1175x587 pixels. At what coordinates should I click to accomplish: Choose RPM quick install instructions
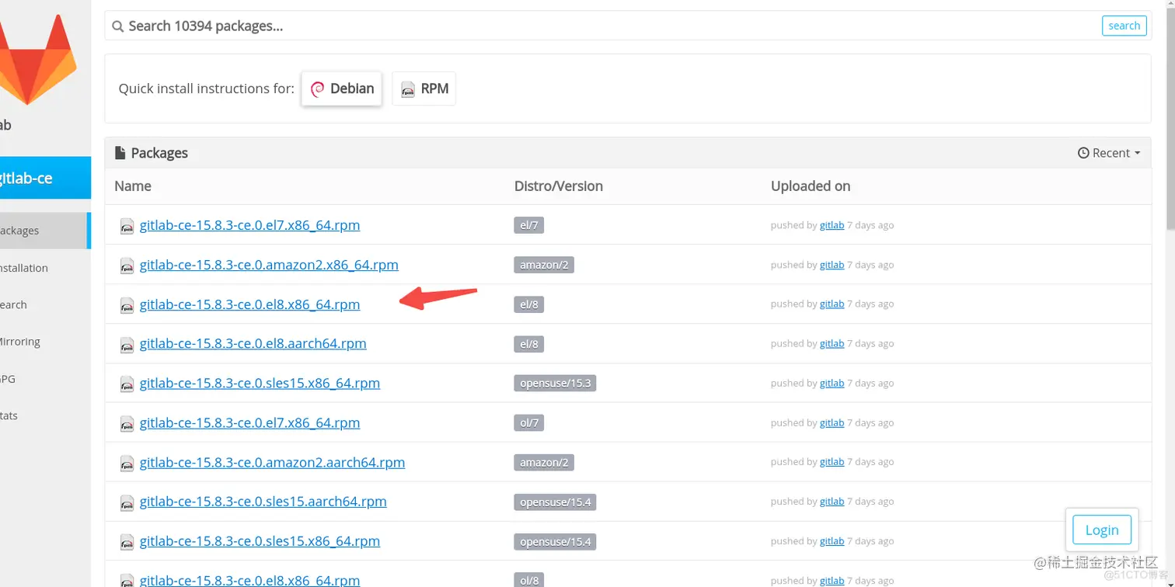424,89
